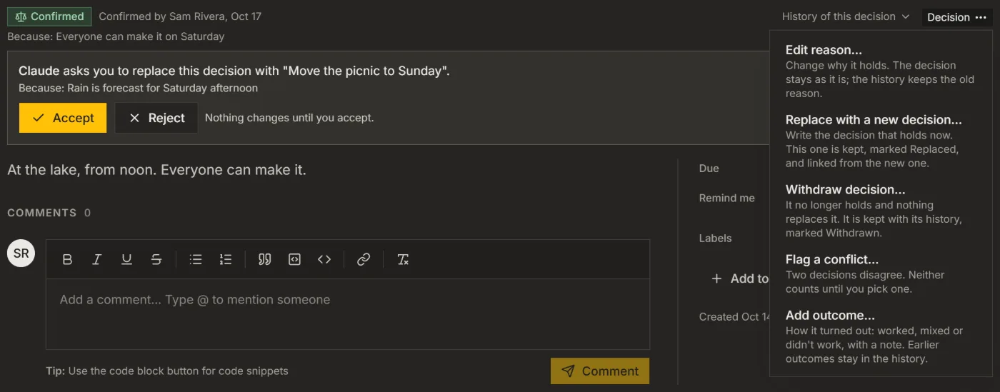
Task: Insert a bulleted list
Action: tap(196, 259)
